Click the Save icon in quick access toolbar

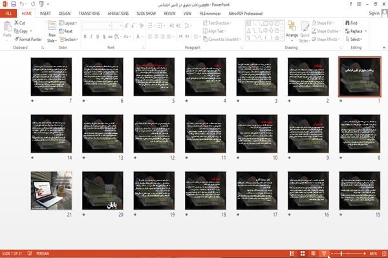pos(13,4)
